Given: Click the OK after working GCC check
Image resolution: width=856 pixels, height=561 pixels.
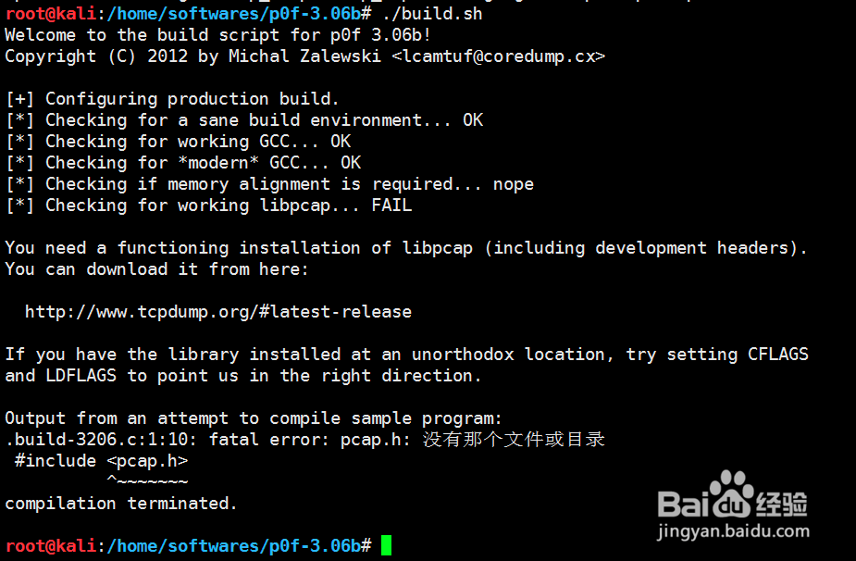Looking at the screenshot, I should 341,142.
